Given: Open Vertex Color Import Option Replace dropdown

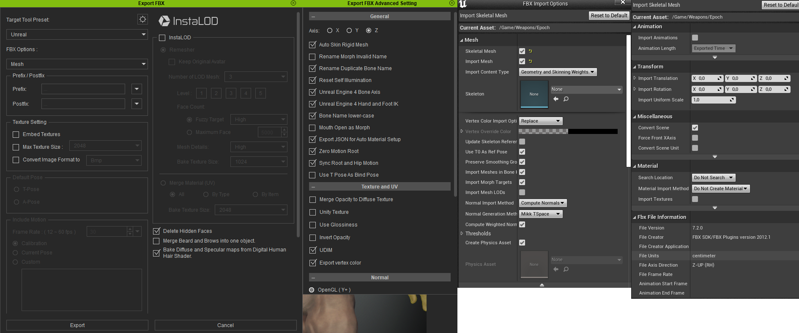Looking at the screenshot, I should (541, 121).
